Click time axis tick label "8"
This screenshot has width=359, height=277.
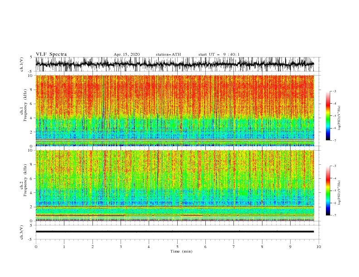262,247
